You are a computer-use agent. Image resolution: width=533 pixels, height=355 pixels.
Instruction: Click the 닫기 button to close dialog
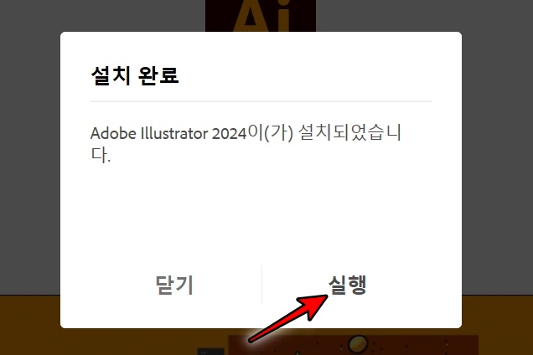tap(174, 285)
